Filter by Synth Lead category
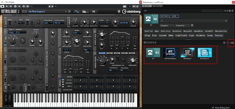This screenshot has height=109, width=235. [177, 31]
